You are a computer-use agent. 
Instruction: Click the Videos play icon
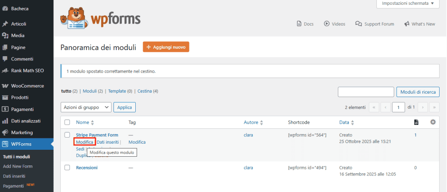point(327,24)
